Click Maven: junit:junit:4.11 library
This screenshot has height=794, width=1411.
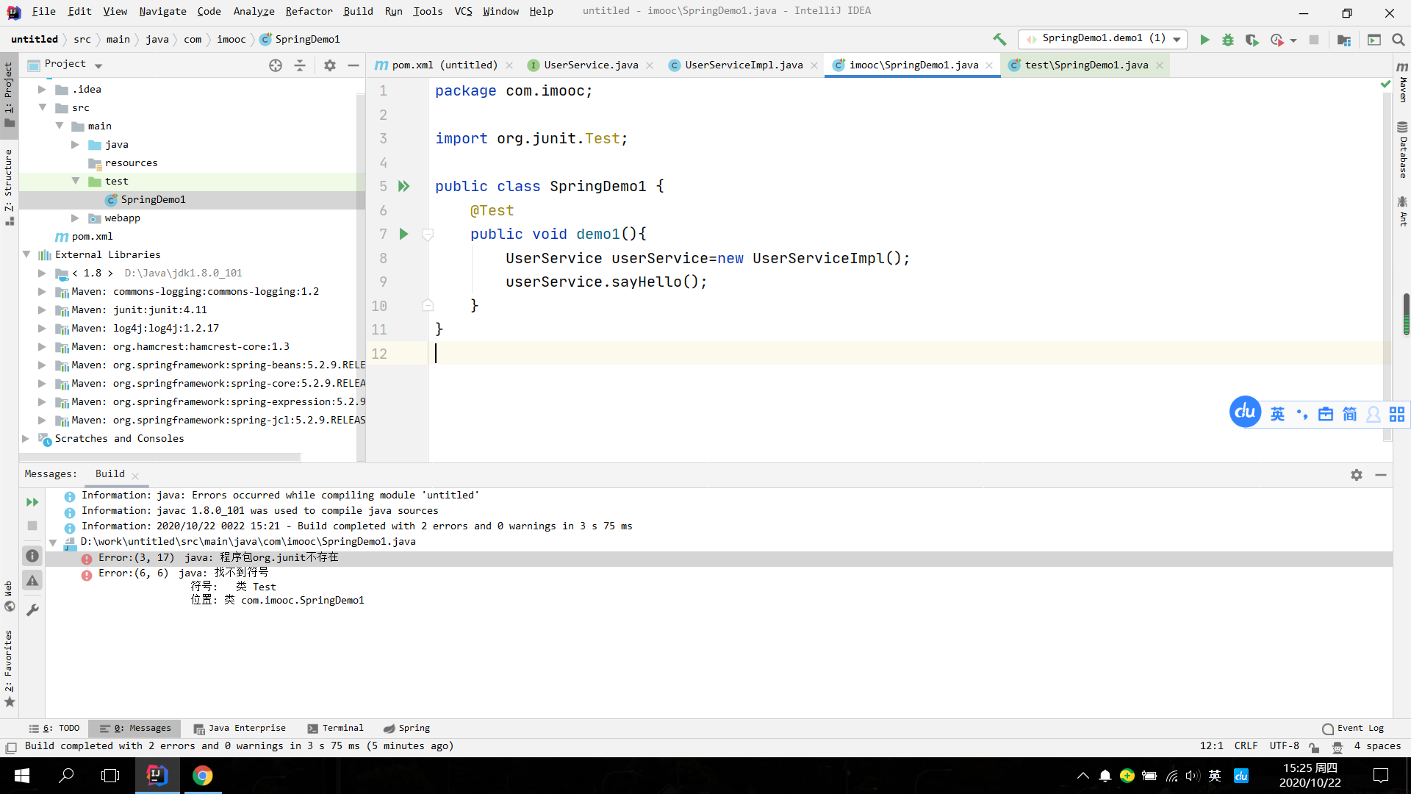tap(139, 310)
